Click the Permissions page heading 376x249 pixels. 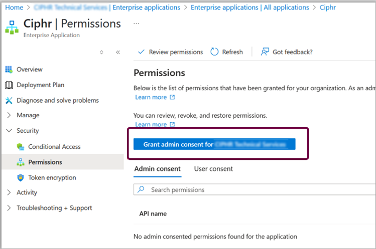(x=159, y=73)
